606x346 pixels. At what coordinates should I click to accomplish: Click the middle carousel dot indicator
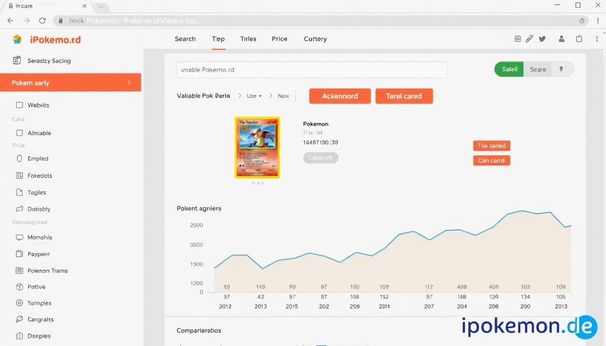click(257, 183)
